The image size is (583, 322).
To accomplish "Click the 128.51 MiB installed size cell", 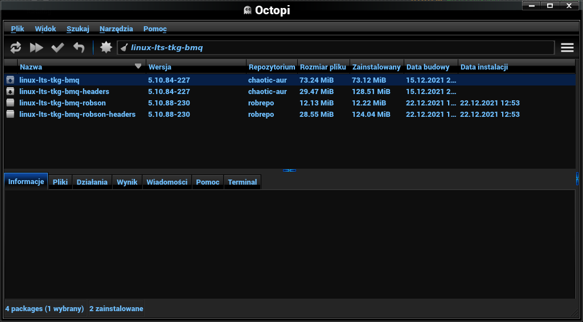I will [371, 91].
